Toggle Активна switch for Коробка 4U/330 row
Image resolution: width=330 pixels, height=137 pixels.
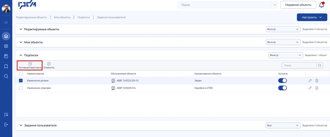282,88
